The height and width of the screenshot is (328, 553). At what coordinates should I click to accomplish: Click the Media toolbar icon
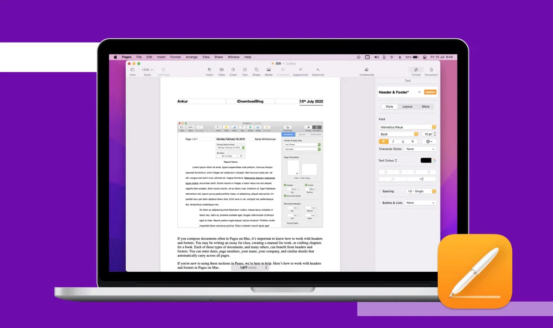click(268, 70)
